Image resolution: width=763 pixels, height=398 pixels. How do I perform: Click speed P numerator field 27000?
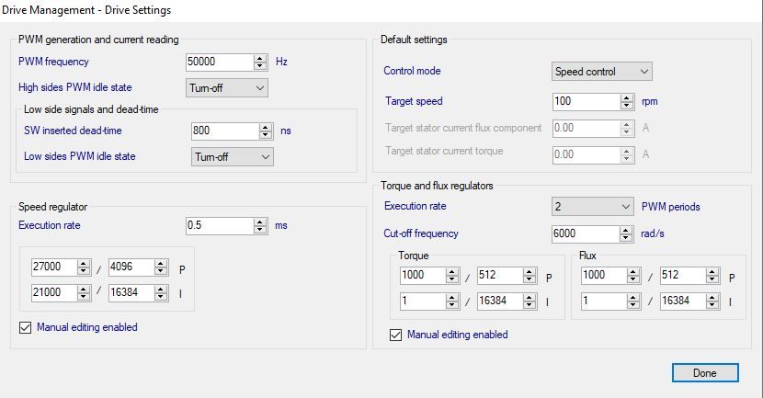tap(54, 267)
